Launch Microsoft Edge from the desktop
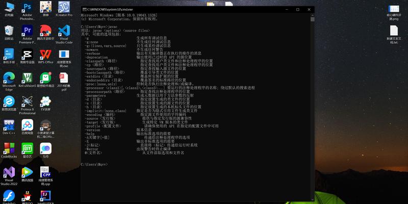Image resolution: width=408 pixels, height=204 pixels. click(9, 82)
